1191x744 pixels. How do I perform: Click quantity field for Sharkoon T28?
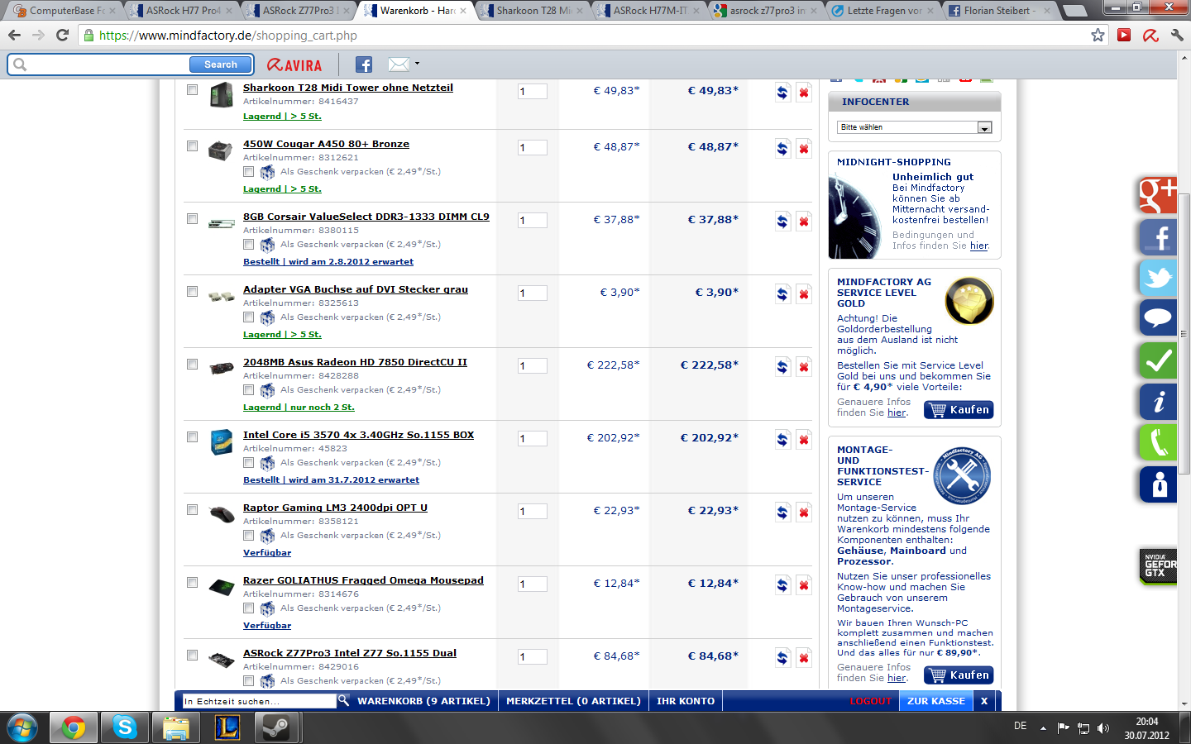[532, 92]
